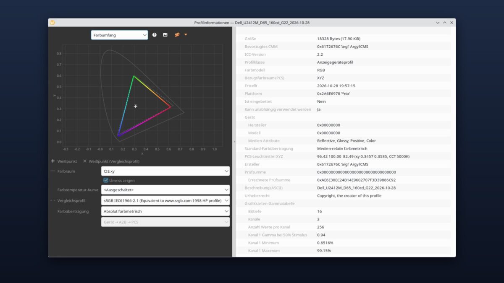
Task: Open the Farbübertragung Absolut farbmetrisch dropdown
Action: (x=165, y=211)
